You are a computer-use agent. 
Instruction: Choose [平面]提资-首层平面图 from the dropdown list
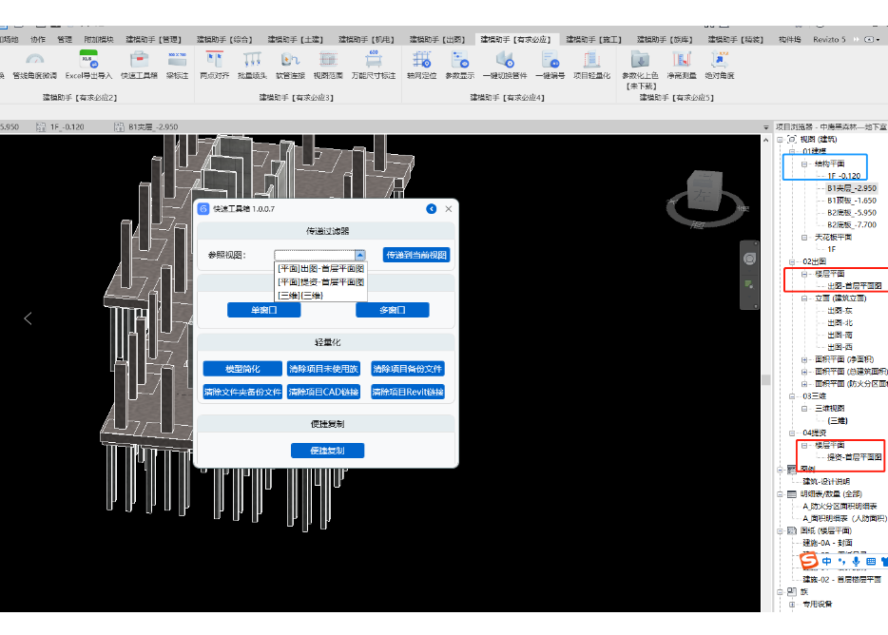pos(320,282)
